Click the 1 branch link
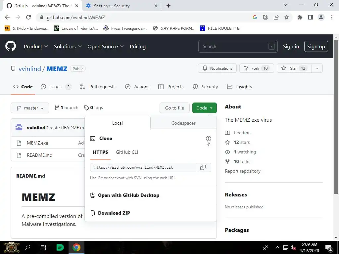The height and width of the screenshot is (254, 339). point(66,107)
